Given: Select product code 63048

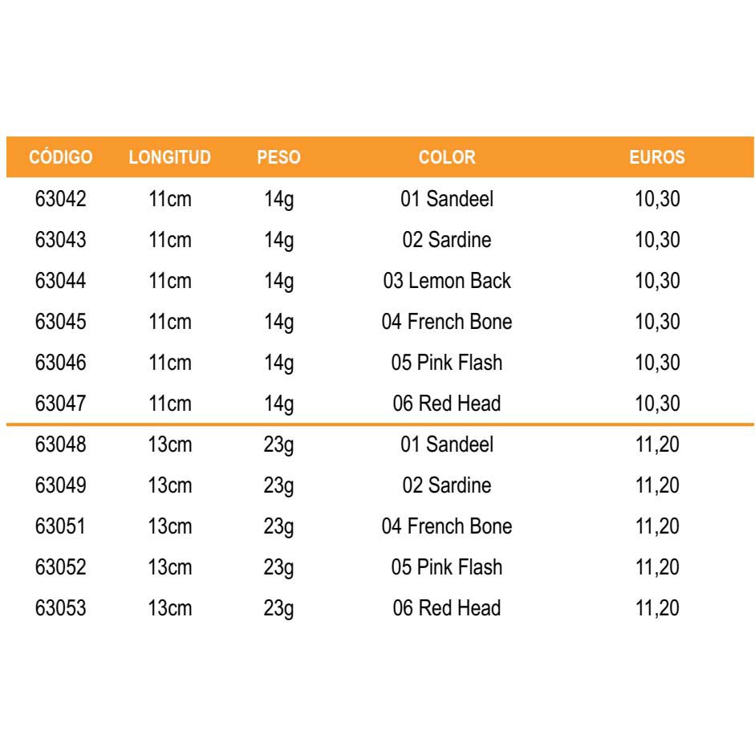Looking at the screenshot, I should [x=61, y=444].
